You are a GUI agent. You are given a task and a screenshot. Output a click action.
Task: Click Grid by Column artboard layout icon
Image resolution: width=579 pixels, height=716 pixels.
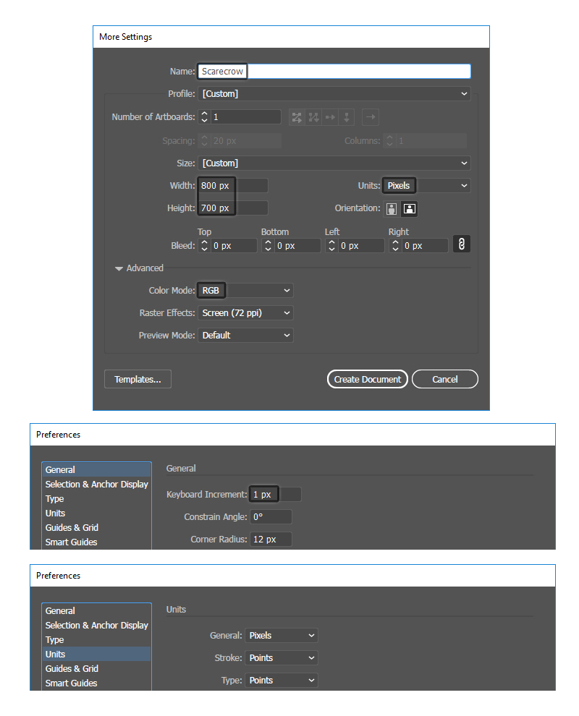(x=313, y=117)
